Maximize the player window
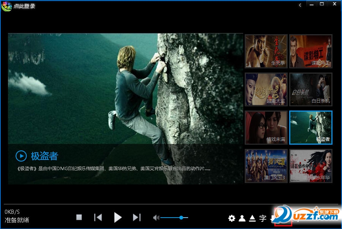Viewport: 342px width, 229px height. click(322, 4)
